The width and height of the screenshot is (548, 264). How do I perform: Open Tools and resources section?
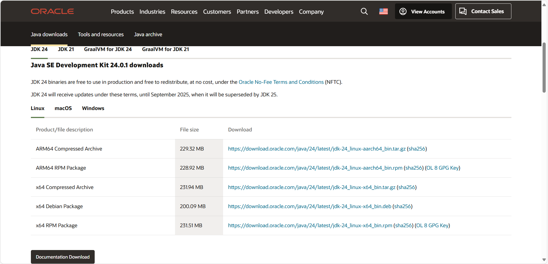click(x=101, y=34)
